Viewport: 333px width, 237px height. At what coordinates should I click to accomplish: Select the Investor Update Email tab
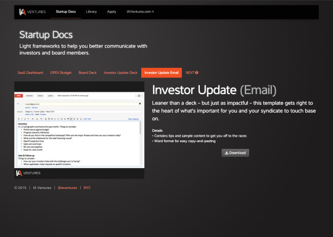point(162,73)
